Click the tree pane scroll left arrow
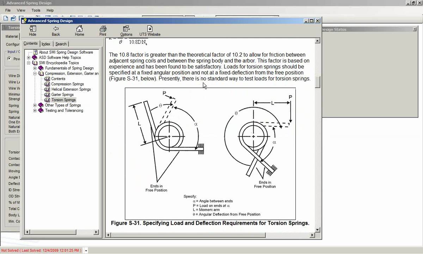Image resolution: width=423 pixels, height=254 pixels. (x=27, y=232)
